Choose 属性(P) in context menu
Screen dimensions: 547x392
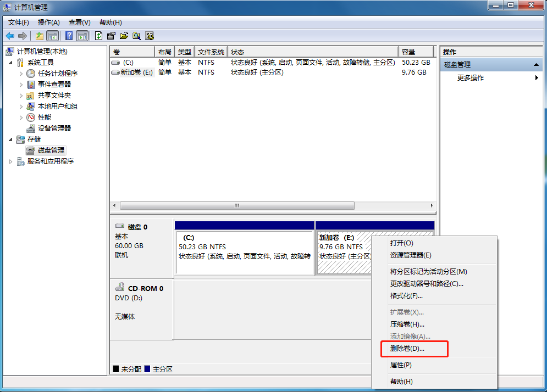[x=434, y=365]
